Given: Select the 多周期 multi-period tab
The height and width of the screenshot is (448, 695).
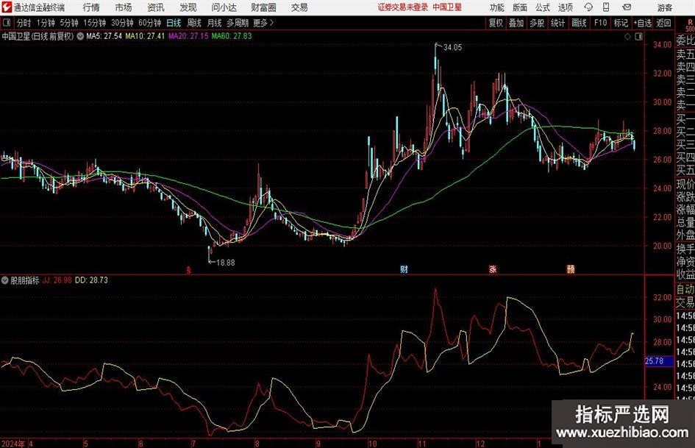Looking at the screenshot, I should coord(238,23).
